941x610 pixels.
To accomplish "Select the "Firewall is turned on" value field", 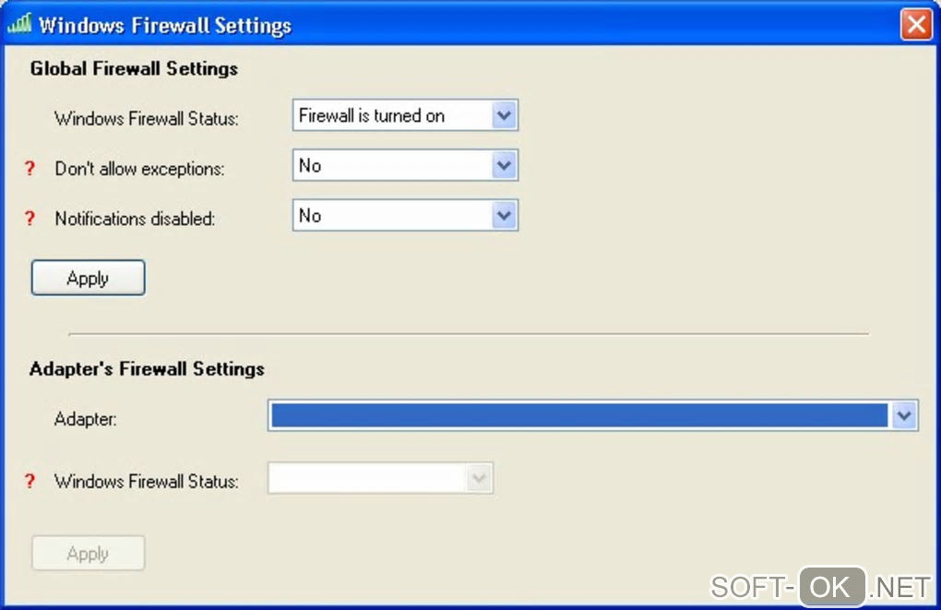I will point(391,116).
